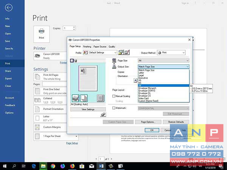Click the Edit Profile icon beside Profile dropdown
Screen dimensions: 227x170
(127, 53)
